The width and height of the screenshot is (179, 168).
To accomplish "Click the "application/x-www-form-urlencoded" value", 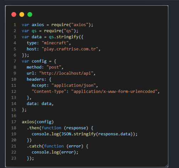I will coord(114,92).
